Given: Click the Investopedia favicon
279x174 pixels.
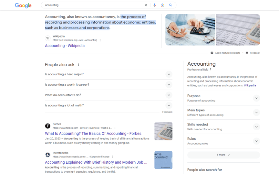Looking at the screenshot, I should 48,155.
